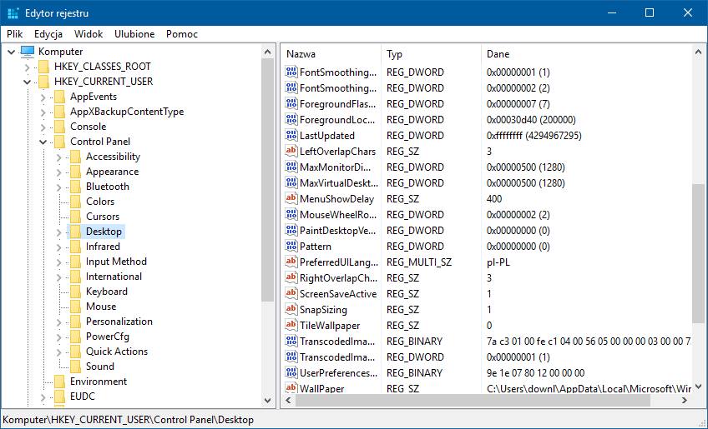Viewport: 708px width, 429px height.
Task: Click the MouseWheelRo DWORD icon
Action: tap(291, 215)
